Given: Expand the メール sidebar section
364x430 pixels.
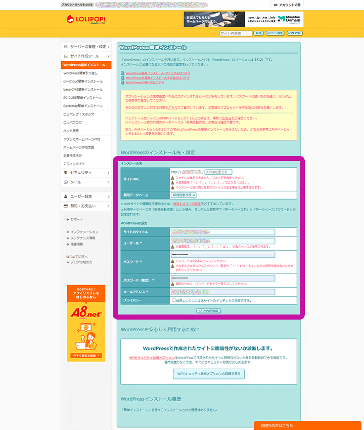Looking at the screenshot, I should (x=108, y=182).
